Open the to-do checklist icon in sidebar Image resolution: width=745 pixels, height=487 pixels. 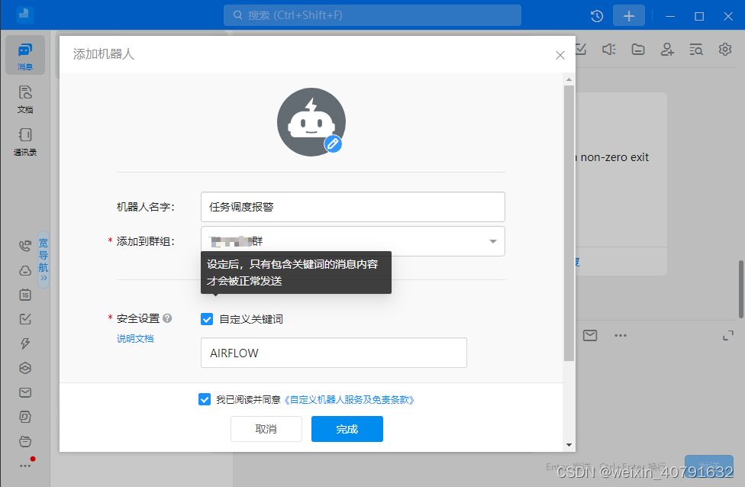25,318
